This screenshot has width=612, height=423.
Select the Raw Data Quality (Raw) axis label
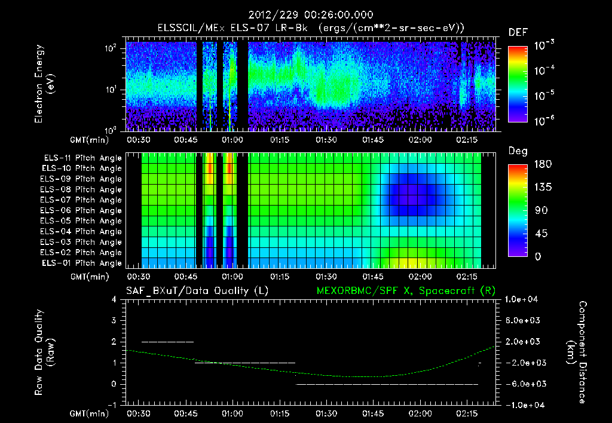44,352
